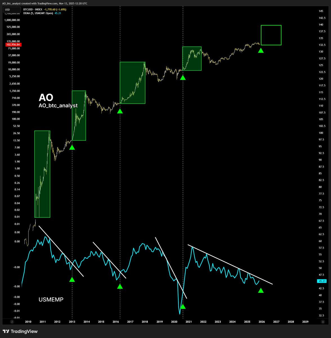Select the long white trendline spanning 2021–2026
331x338 pixels.
pos(230,265)
